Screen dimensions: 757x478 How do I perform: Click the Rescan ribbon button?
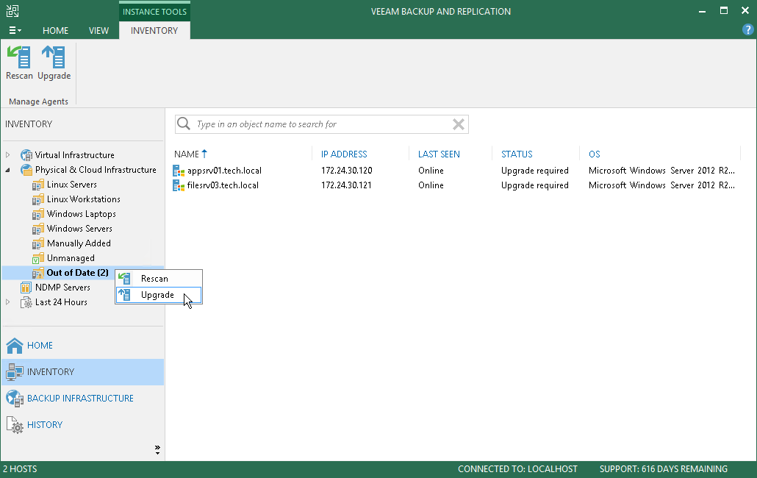click(19, 63)
